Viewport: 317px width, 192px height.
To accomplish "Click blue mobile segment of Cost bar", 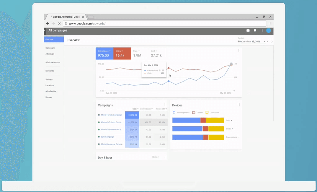I will tap(186, 120).
